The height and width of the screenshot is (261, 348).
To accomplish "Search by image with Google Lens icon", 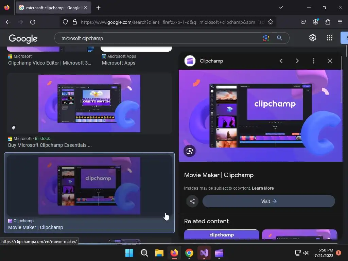I will click(x=266, y=38).
